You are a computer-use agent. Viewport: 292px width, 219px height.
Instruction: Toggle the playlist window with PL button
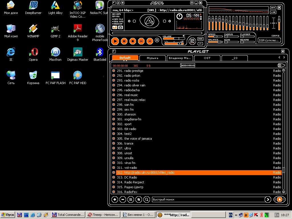coord(192,41)
